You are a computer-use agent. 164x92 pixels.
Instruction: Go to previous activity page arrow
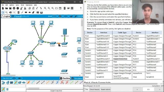coord(137,89)
